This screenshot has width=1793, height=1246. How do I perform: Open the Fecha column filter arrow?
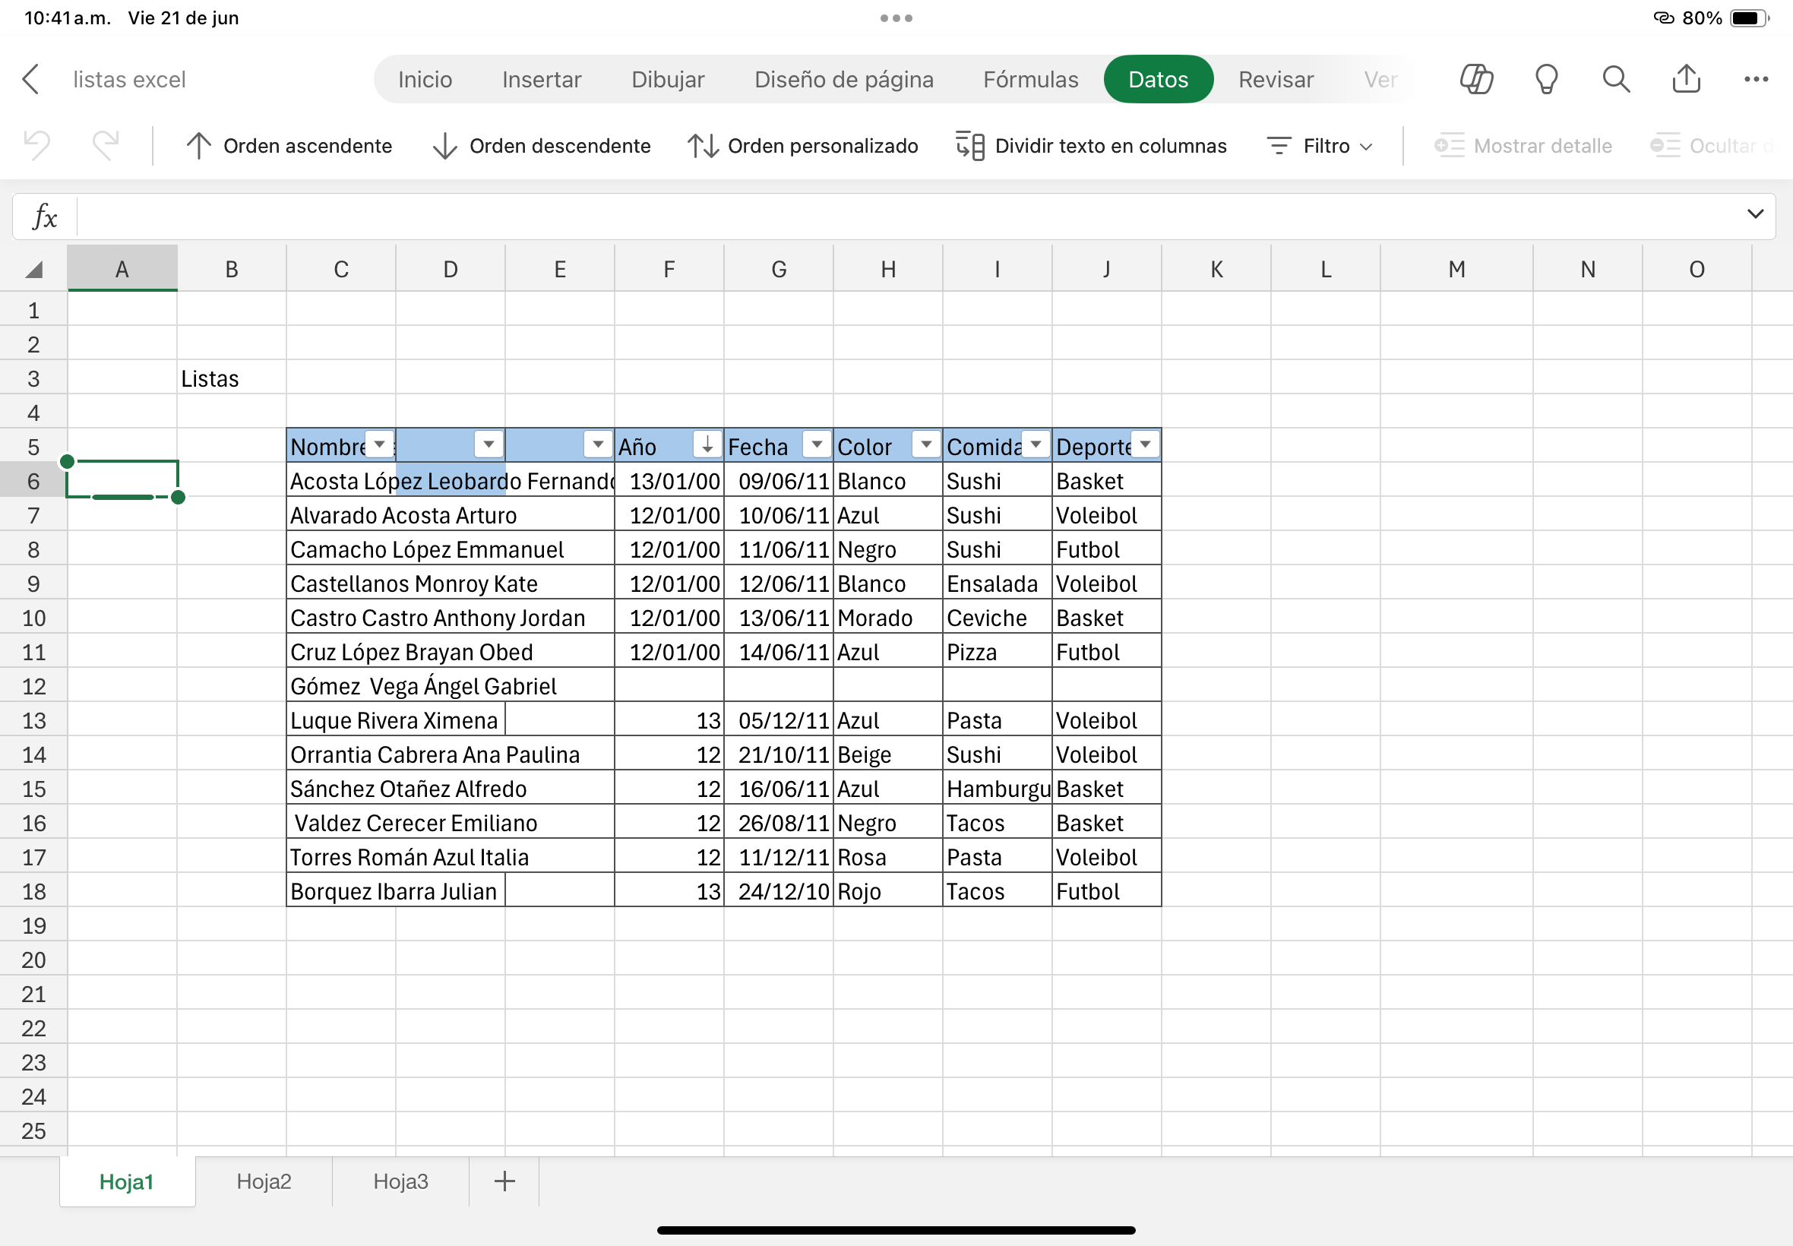[x=817, y=445]
